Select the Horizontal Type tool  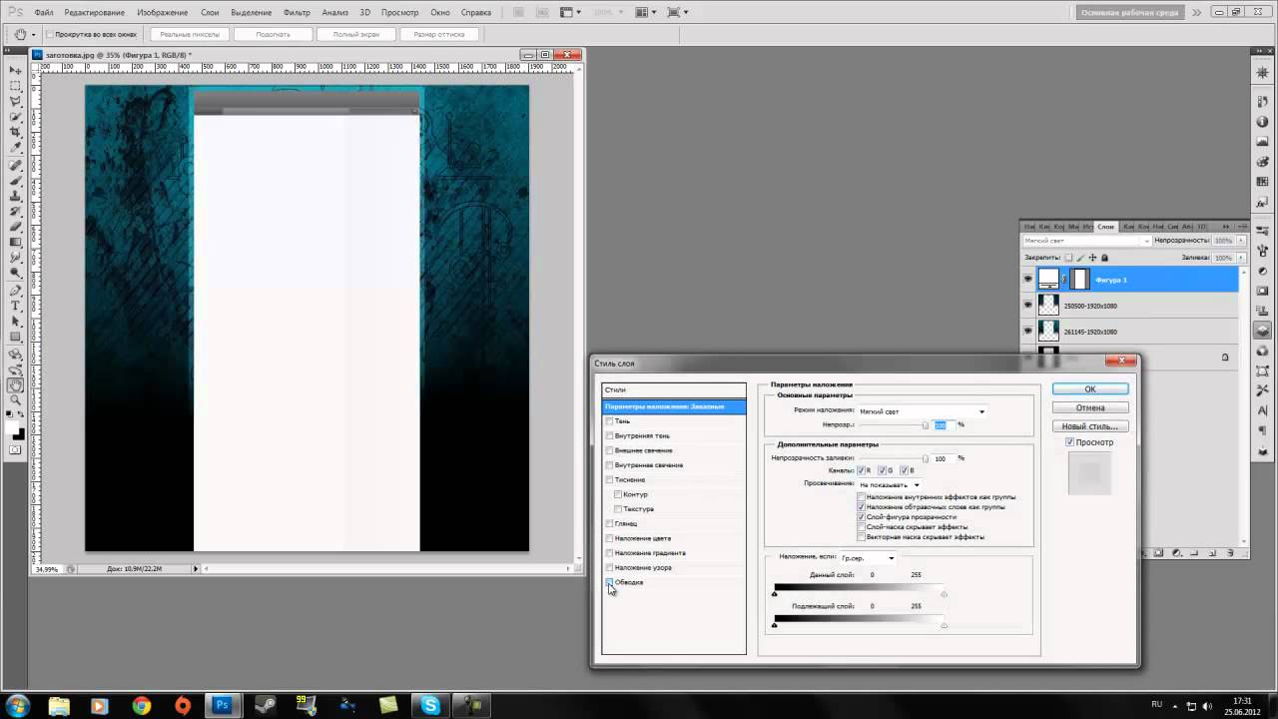(16, 306)
